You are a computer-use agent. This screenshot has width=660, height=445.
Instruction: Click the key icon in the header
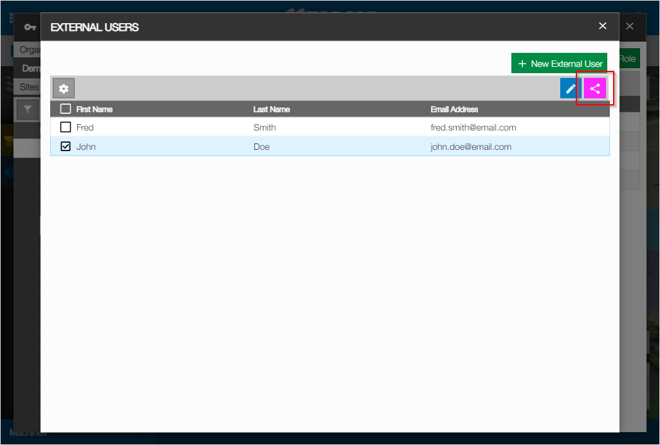tap(30, 28)
